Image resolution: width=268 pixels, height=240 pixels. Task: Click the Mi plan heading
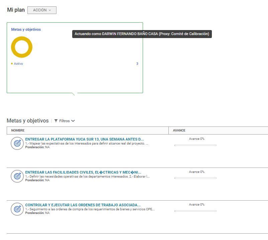click(16, 10)
